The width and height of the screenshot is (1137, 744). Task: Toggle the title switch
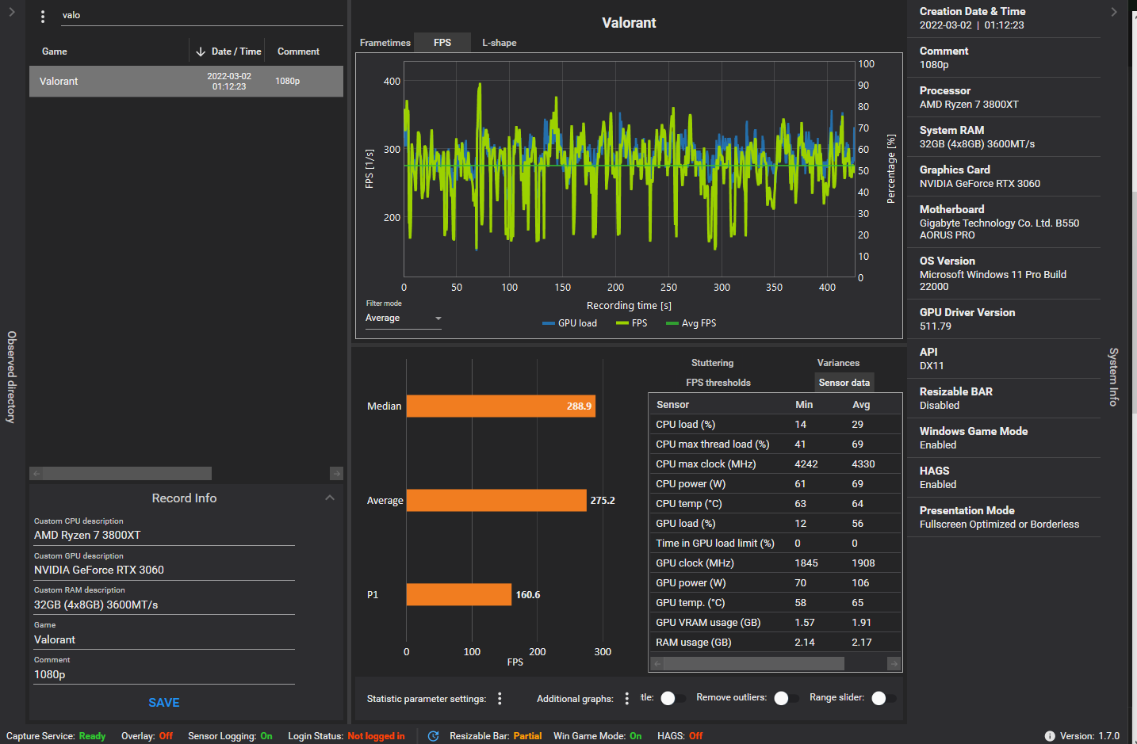[x=672, y=698]
